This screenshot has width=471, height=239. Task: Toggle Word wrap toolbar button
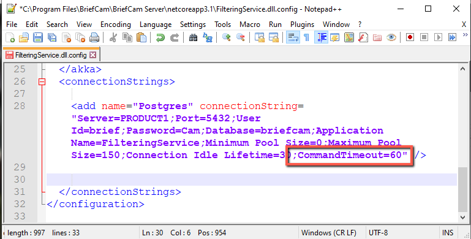point(293,37)
